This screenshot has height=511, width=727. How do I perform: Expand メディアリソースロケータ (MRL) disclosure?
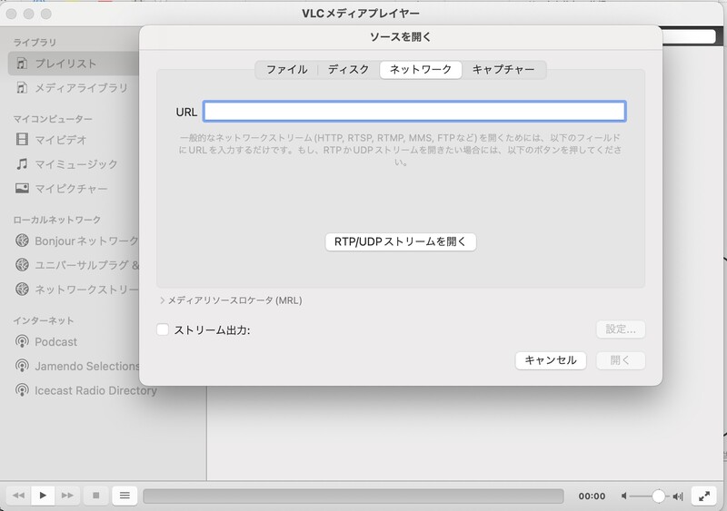click(x=162, y=300)
